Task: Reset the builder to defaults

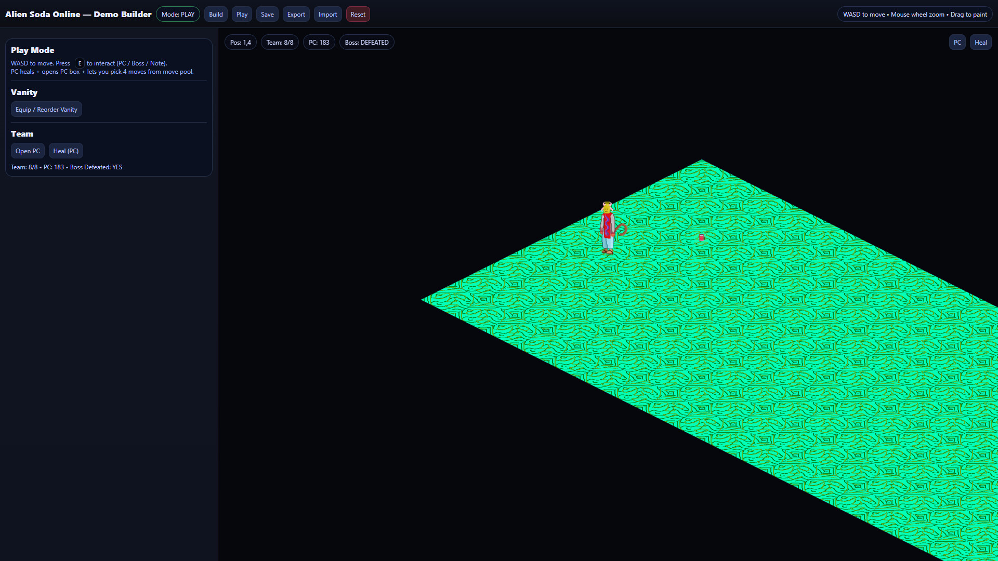Action: point(358,14)
